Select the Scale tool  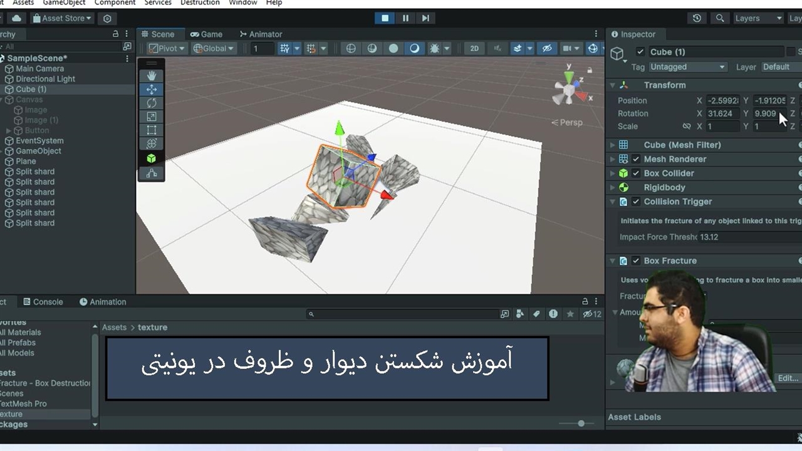point(152,117)
